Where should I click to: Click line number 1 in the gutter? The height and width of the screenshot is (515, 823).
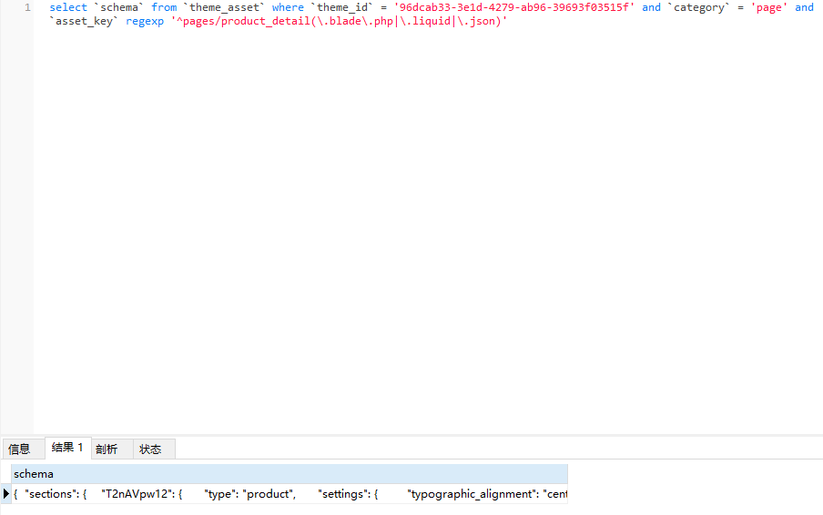pyautogui.click(x=27, y=7)
